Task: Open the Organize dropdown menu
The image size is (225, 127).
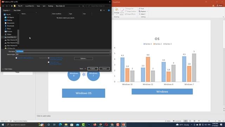Action: 7,10
